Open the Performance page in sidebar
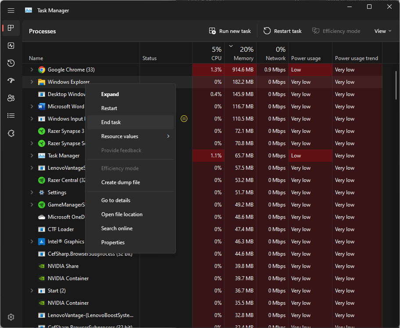Screen dimensions: 400x328 point(11,46)
